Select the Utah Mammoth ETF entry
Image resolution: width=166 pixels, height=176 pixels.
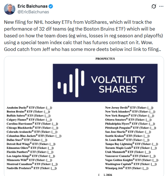[128, 152]
